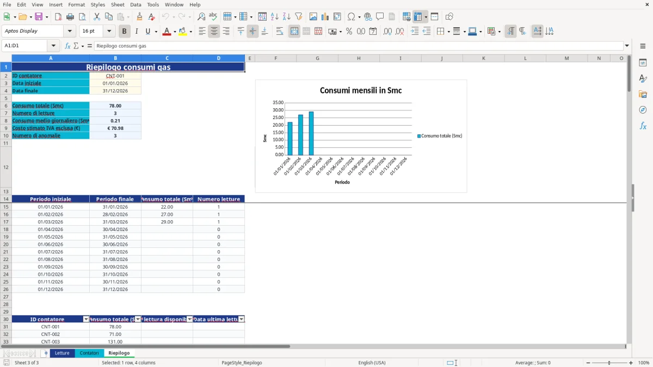Open Borders style dropdown arrow
The width and height of the screenshot is (653, 367).
(x=448, y=32)
